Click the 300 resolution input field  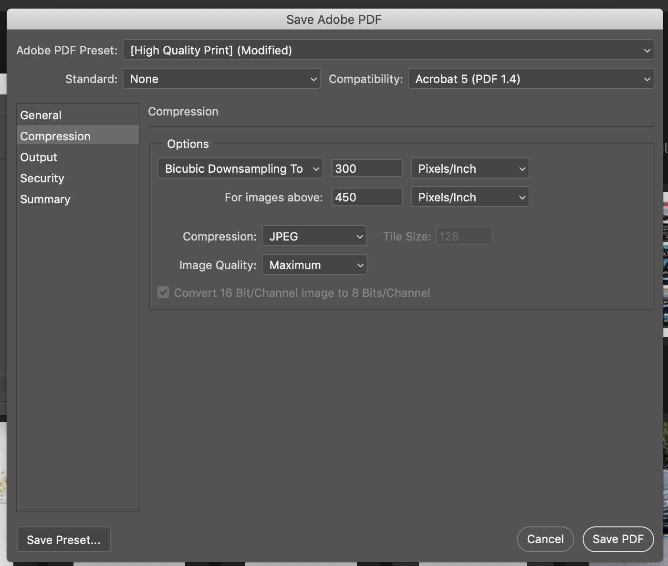point(366,168)
